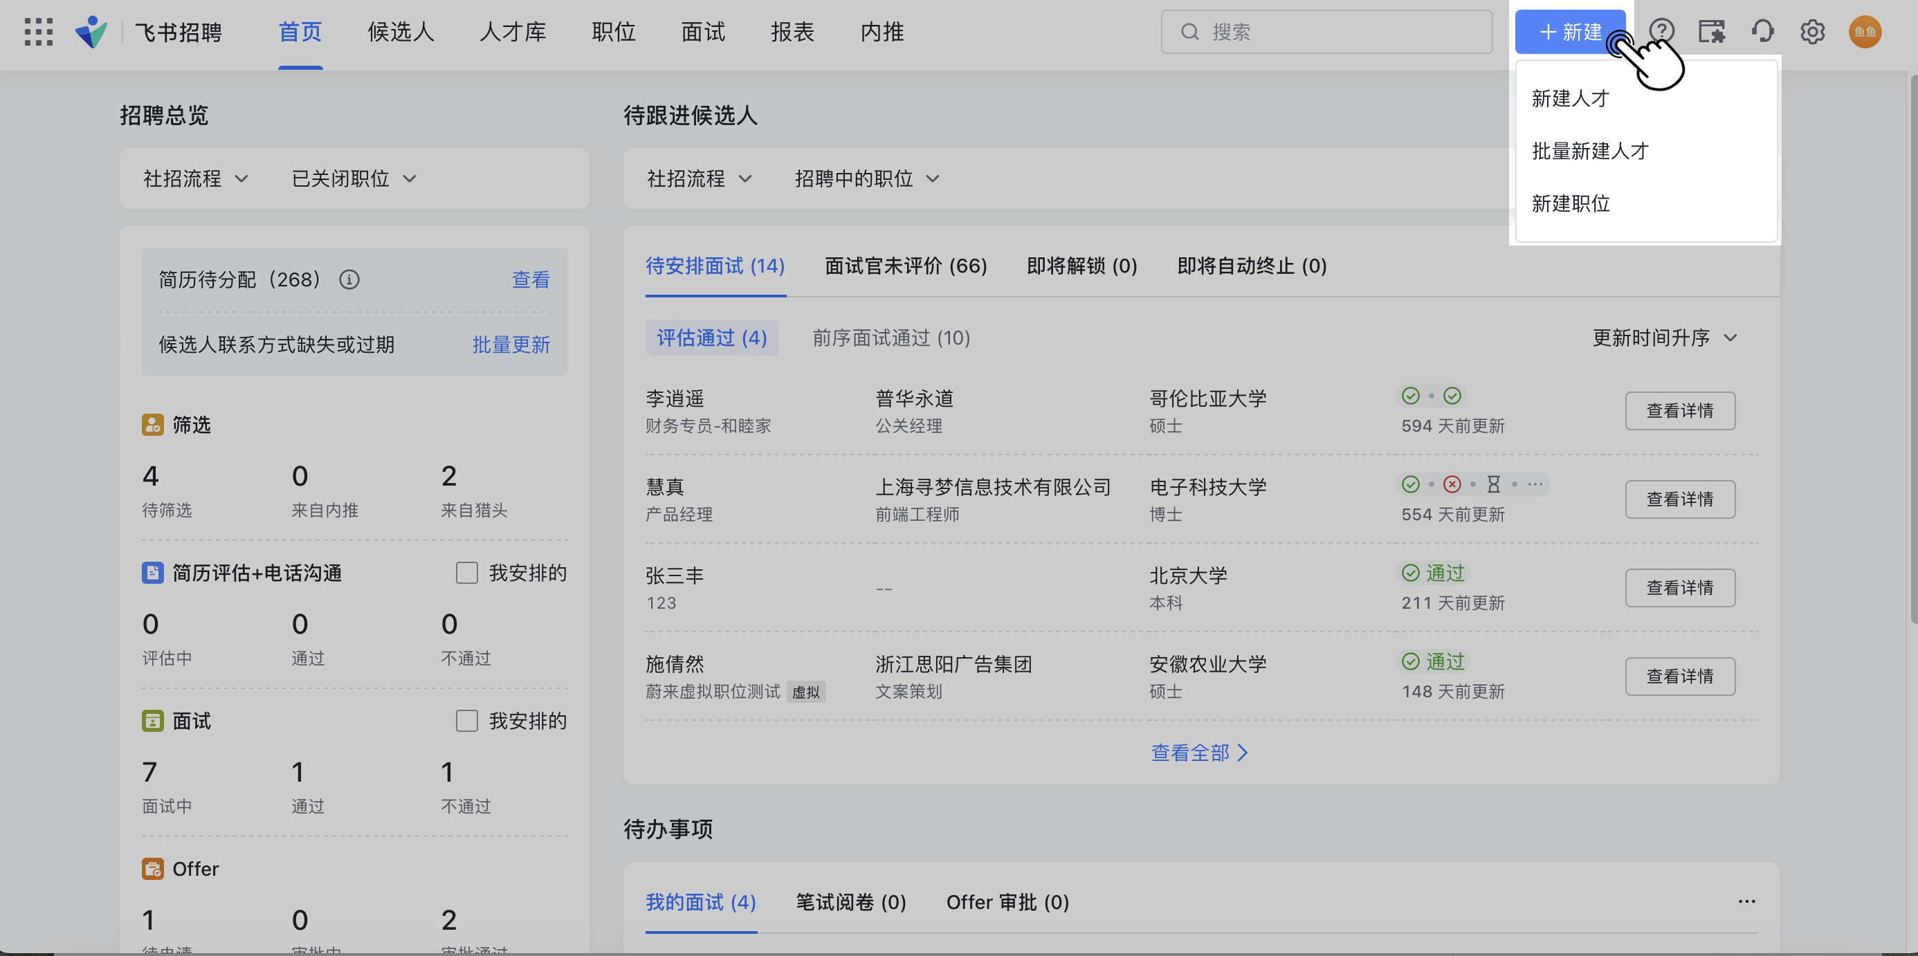Screen dimensions: 1918x956
Task: Open the waffle app grid icon
Action: (x=37, y=32)
